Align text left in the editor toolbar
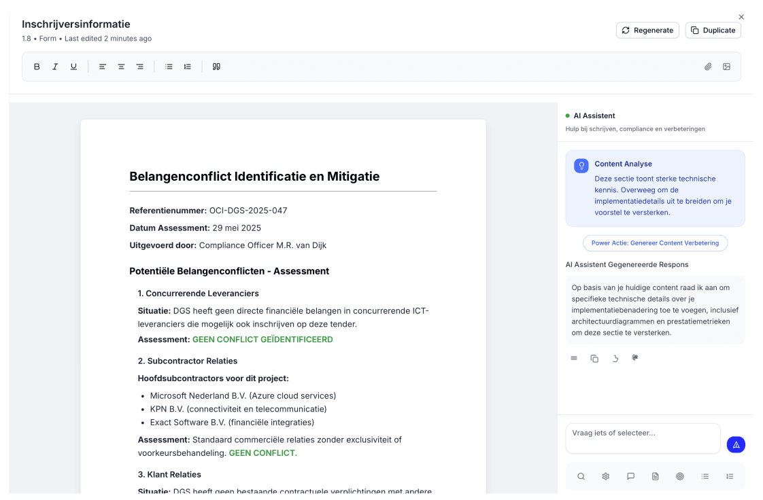 pyautogui.click(x=103, y=67)
